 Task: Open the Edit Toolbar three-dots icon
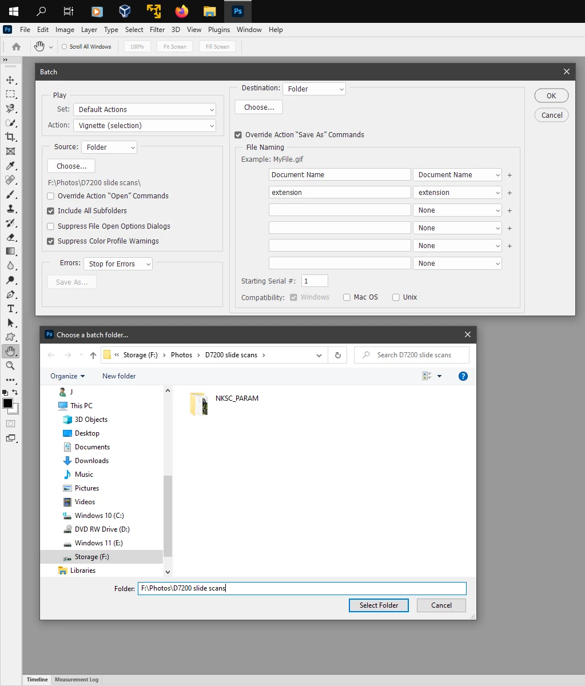pos(10,380)
